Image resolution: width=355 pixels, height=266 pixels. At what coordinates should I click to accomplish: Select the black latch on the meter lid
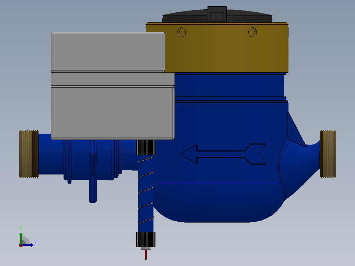pos(217,14)
